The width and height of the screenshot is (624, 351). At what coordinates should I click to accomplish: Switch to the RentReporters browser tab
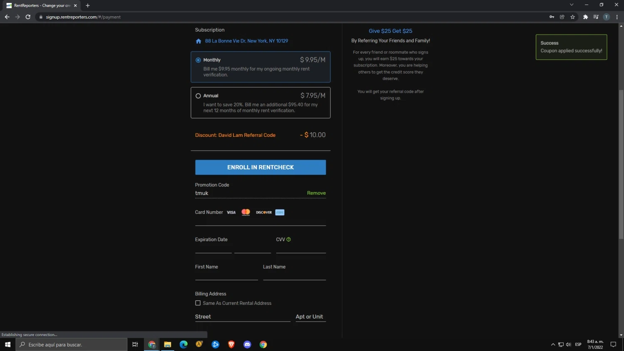tap(42, 5)
